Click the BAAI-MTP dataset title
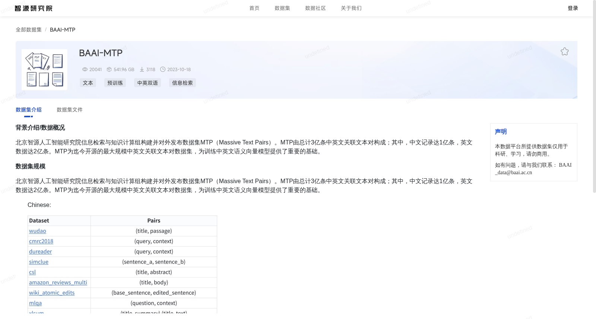The width and height of the screenshot is (596, 319). point(101,53)
